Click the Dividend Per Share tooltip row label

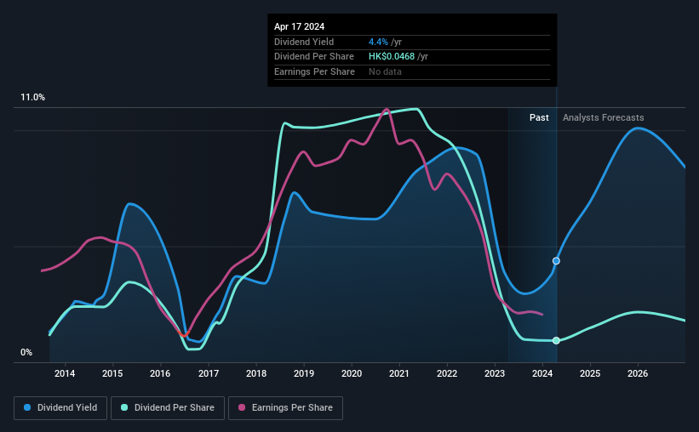pyautogui.click(x=314, y=57)
